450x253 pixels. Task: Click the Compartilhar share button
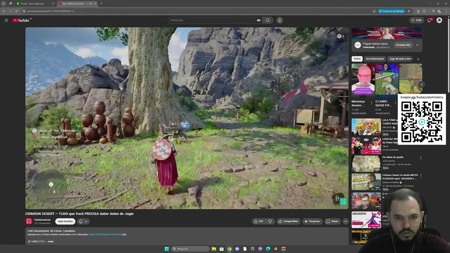pos(288,221)
